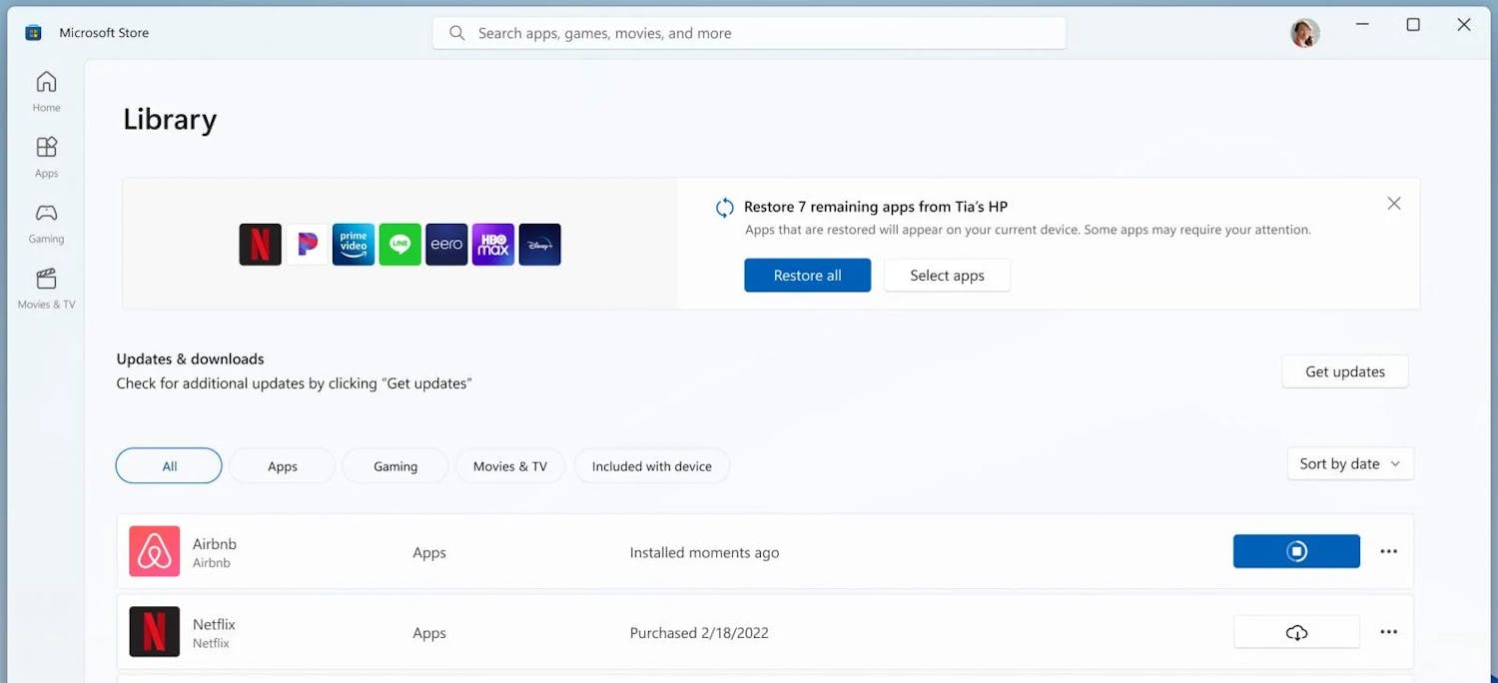Open the Sort by date dropdown

[1350, 463]
